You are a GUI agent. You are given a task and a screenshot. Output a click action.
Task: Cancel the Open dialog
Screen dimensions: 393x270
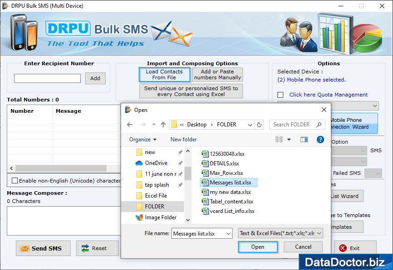coord(303,247)
